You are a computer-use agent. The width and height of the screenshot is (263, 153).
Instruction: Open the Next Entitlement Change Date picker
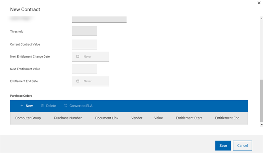pos(90,56)
